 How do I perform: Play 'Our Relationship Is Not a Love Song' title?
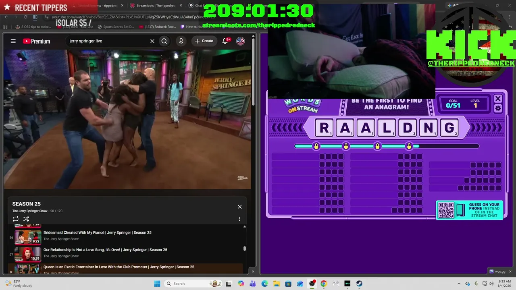[x=105, y=250]
